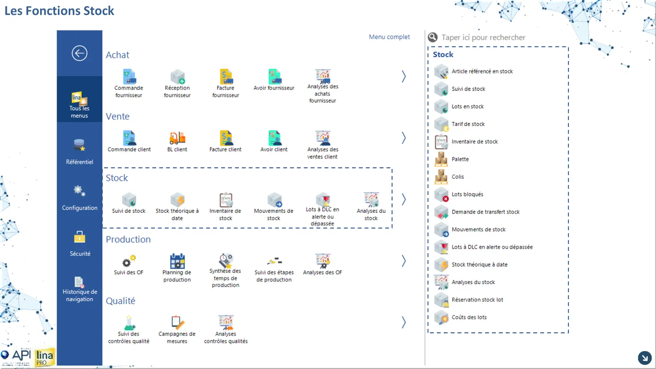Open Campagnes de mesures icon
The image size is (656, 369).
(x=177, y=323)
